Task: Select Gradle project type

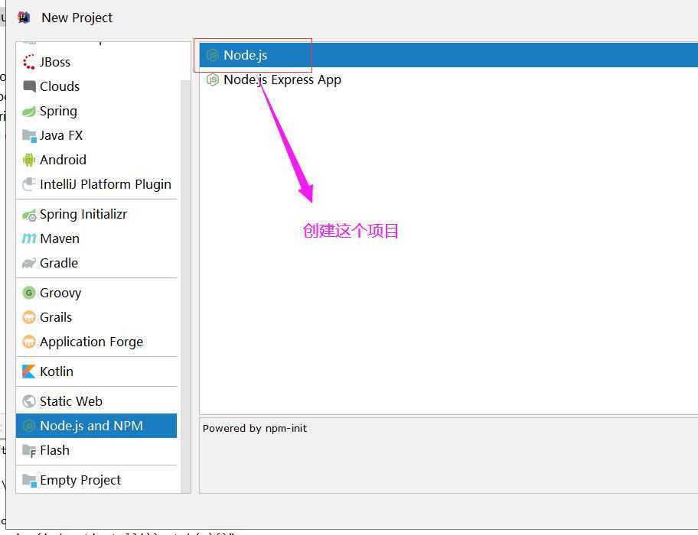Action: coord(59,263)
